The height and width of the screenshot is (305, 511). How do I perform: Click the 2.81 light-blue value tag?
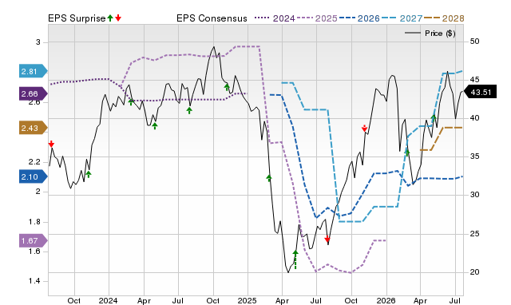34,71
